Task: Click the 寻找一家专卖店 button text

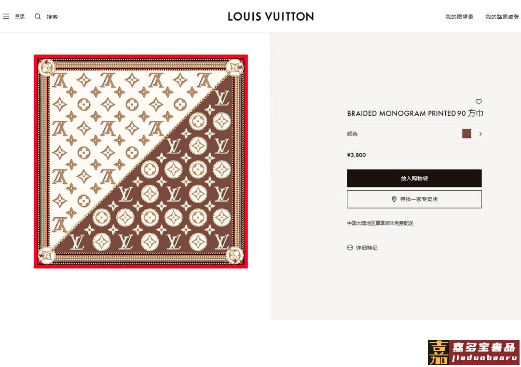Action: [x=419, y=199]
